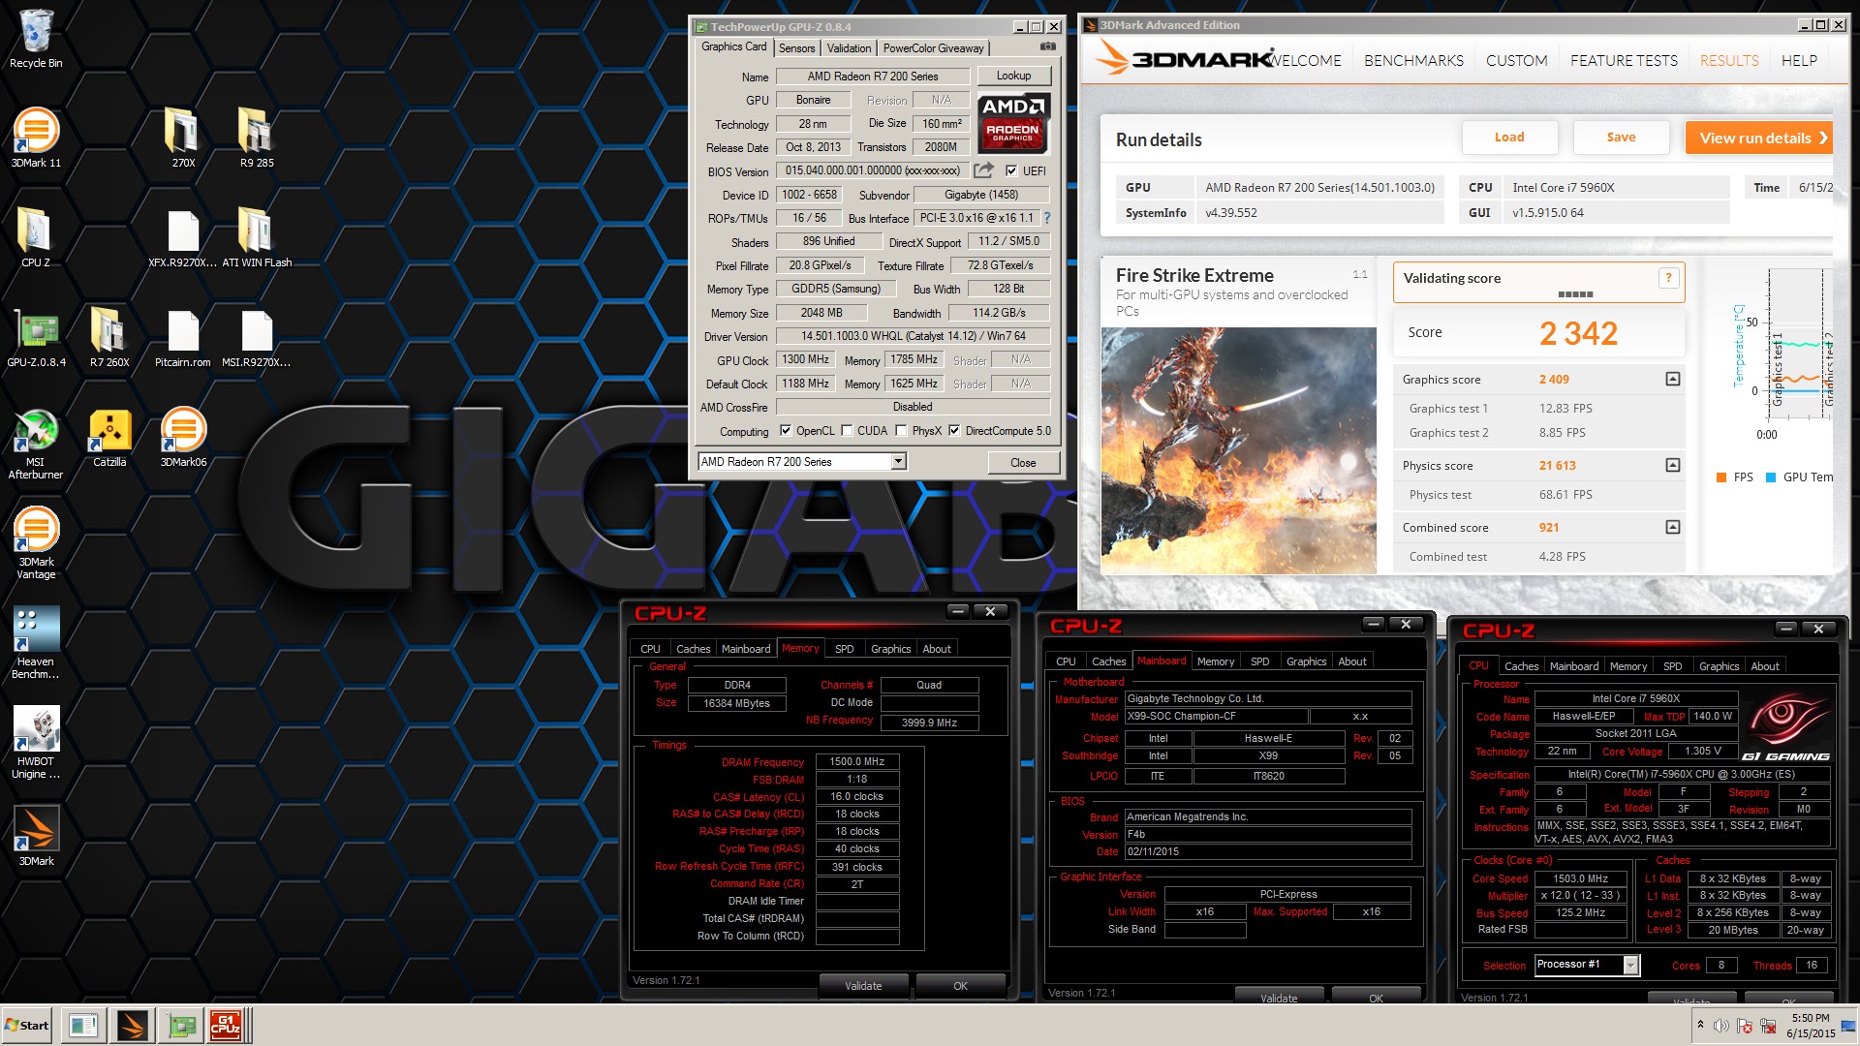Select the Pitcairn.rom file icon
The width and height of the screenshot is (1860, 1046).
click(x=183, y=338)
